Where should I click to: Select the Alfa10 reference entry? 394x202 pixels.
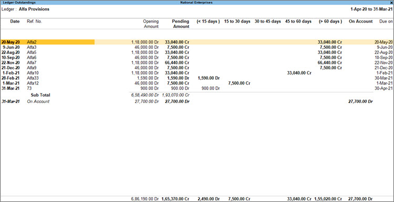tap(33, 73)
